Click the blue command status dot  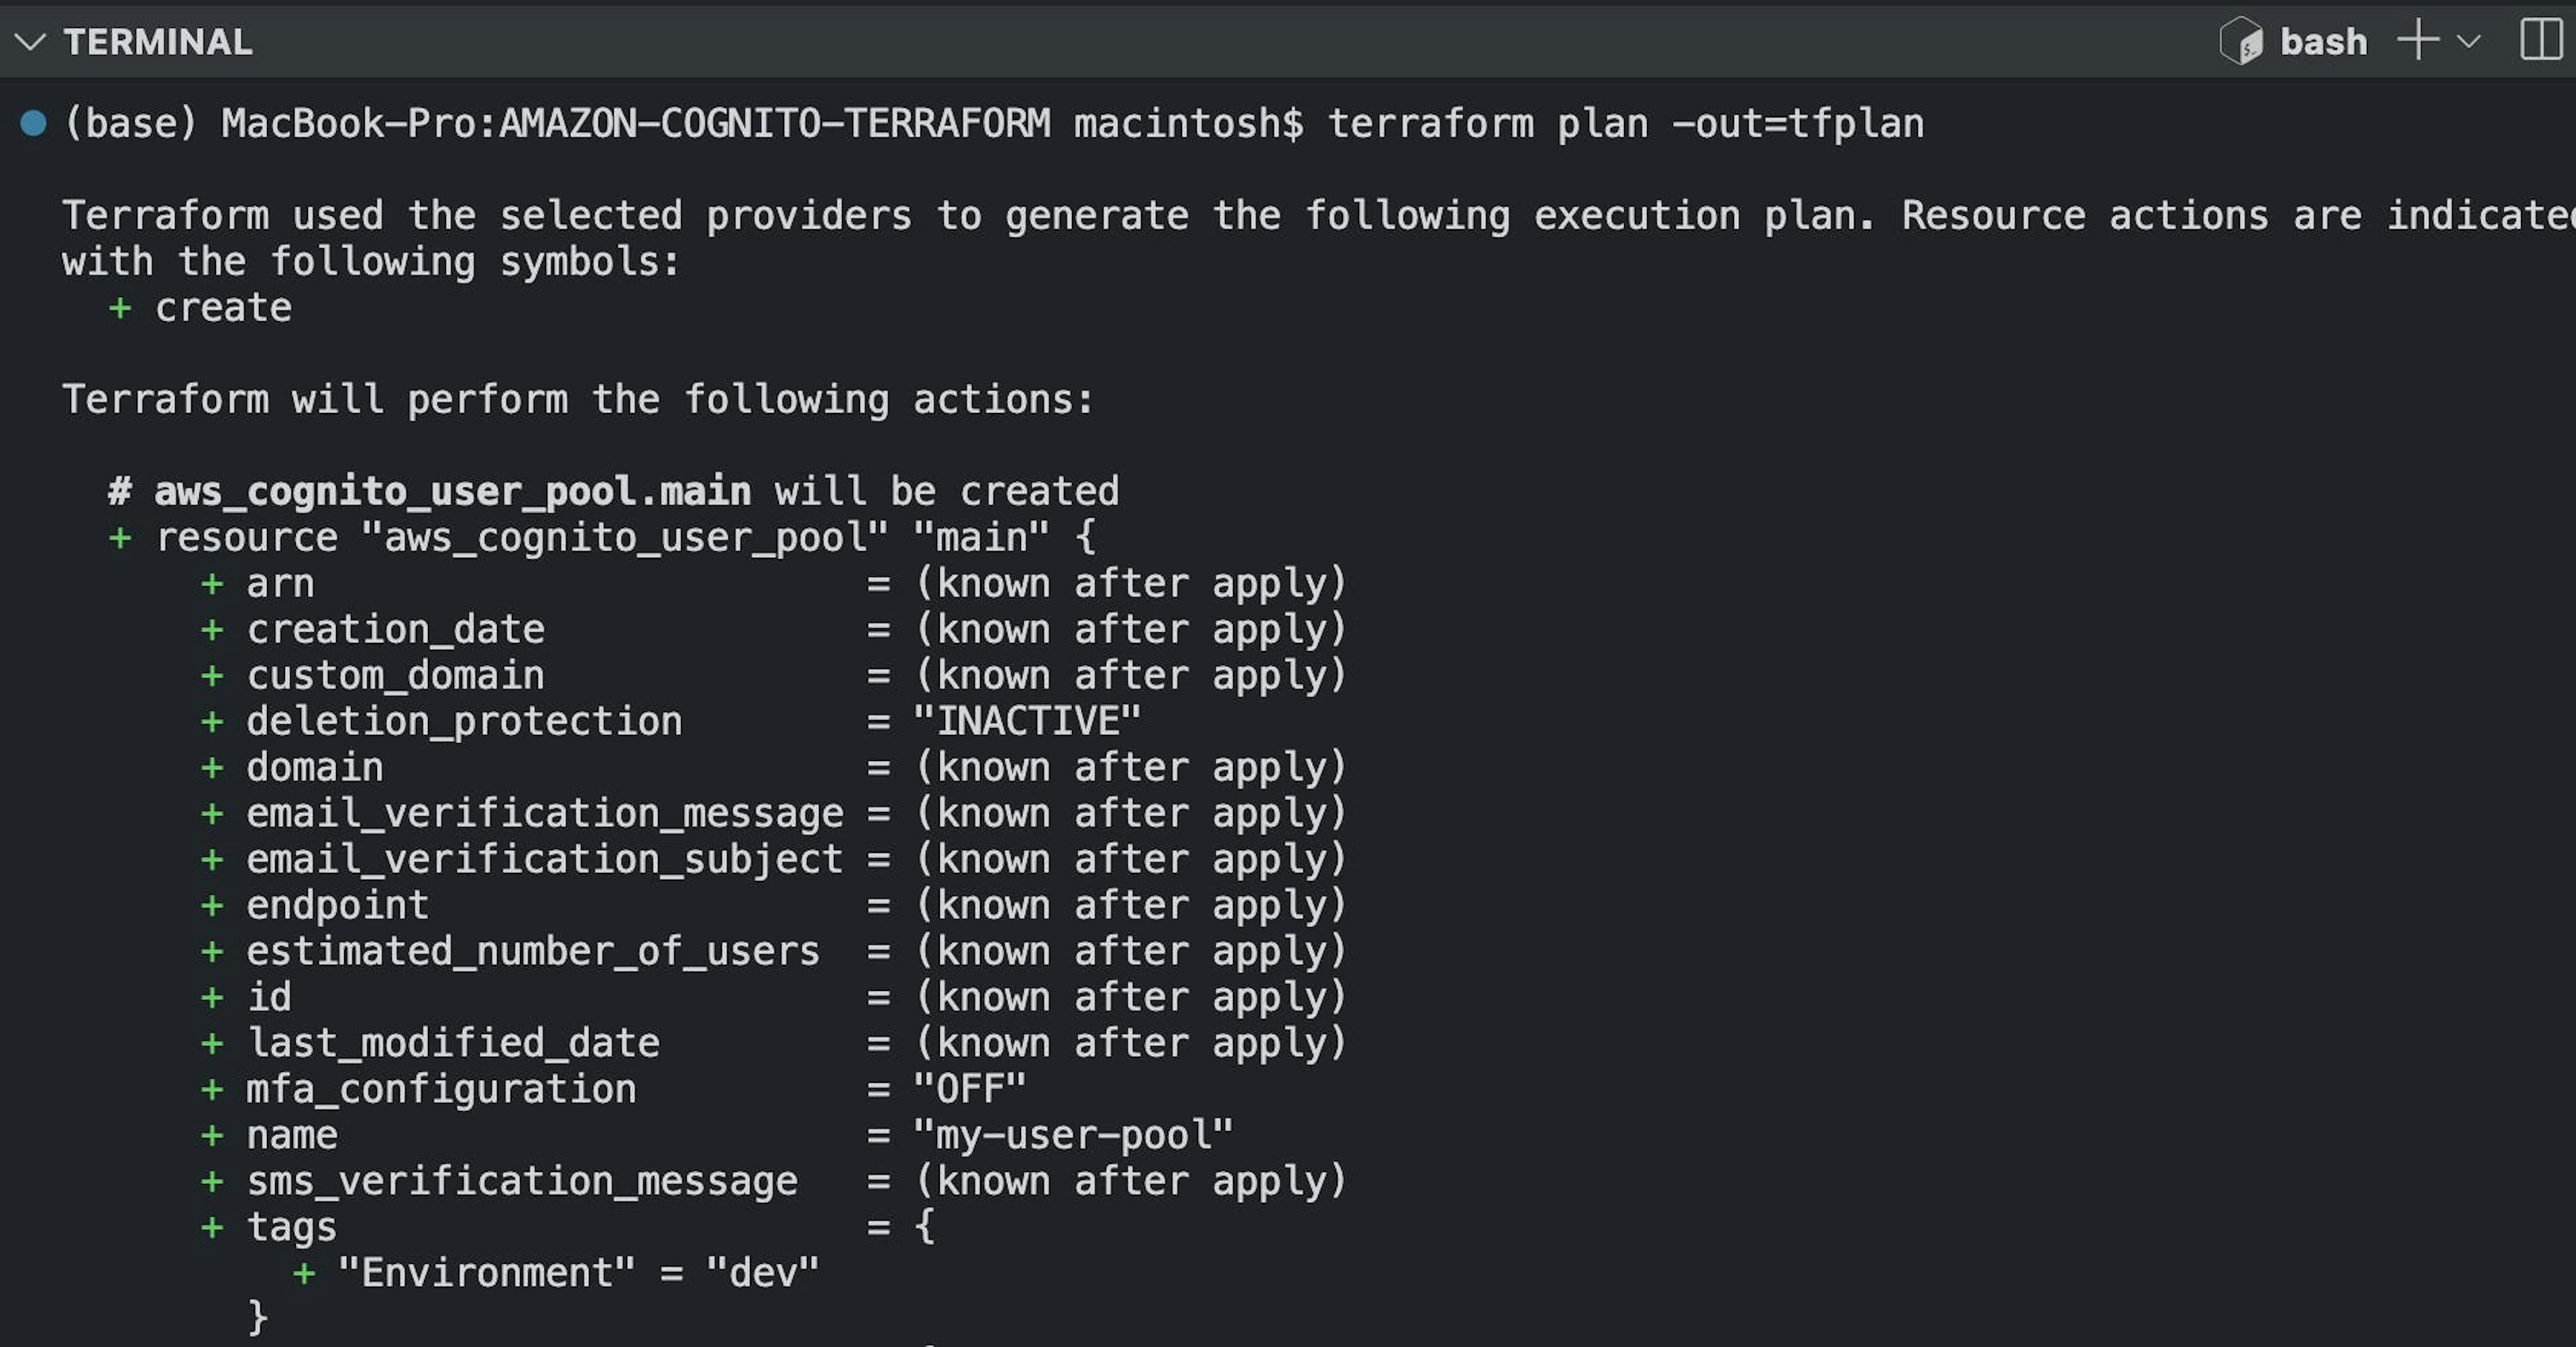pos(33,123)
